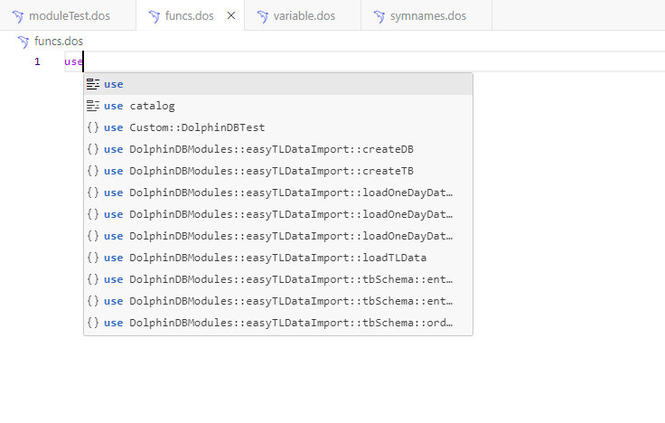This screenshot has height=423, width=665.
Task: Pick the easyTLDataImport::loadTLData completion
Action: (271, 258)
